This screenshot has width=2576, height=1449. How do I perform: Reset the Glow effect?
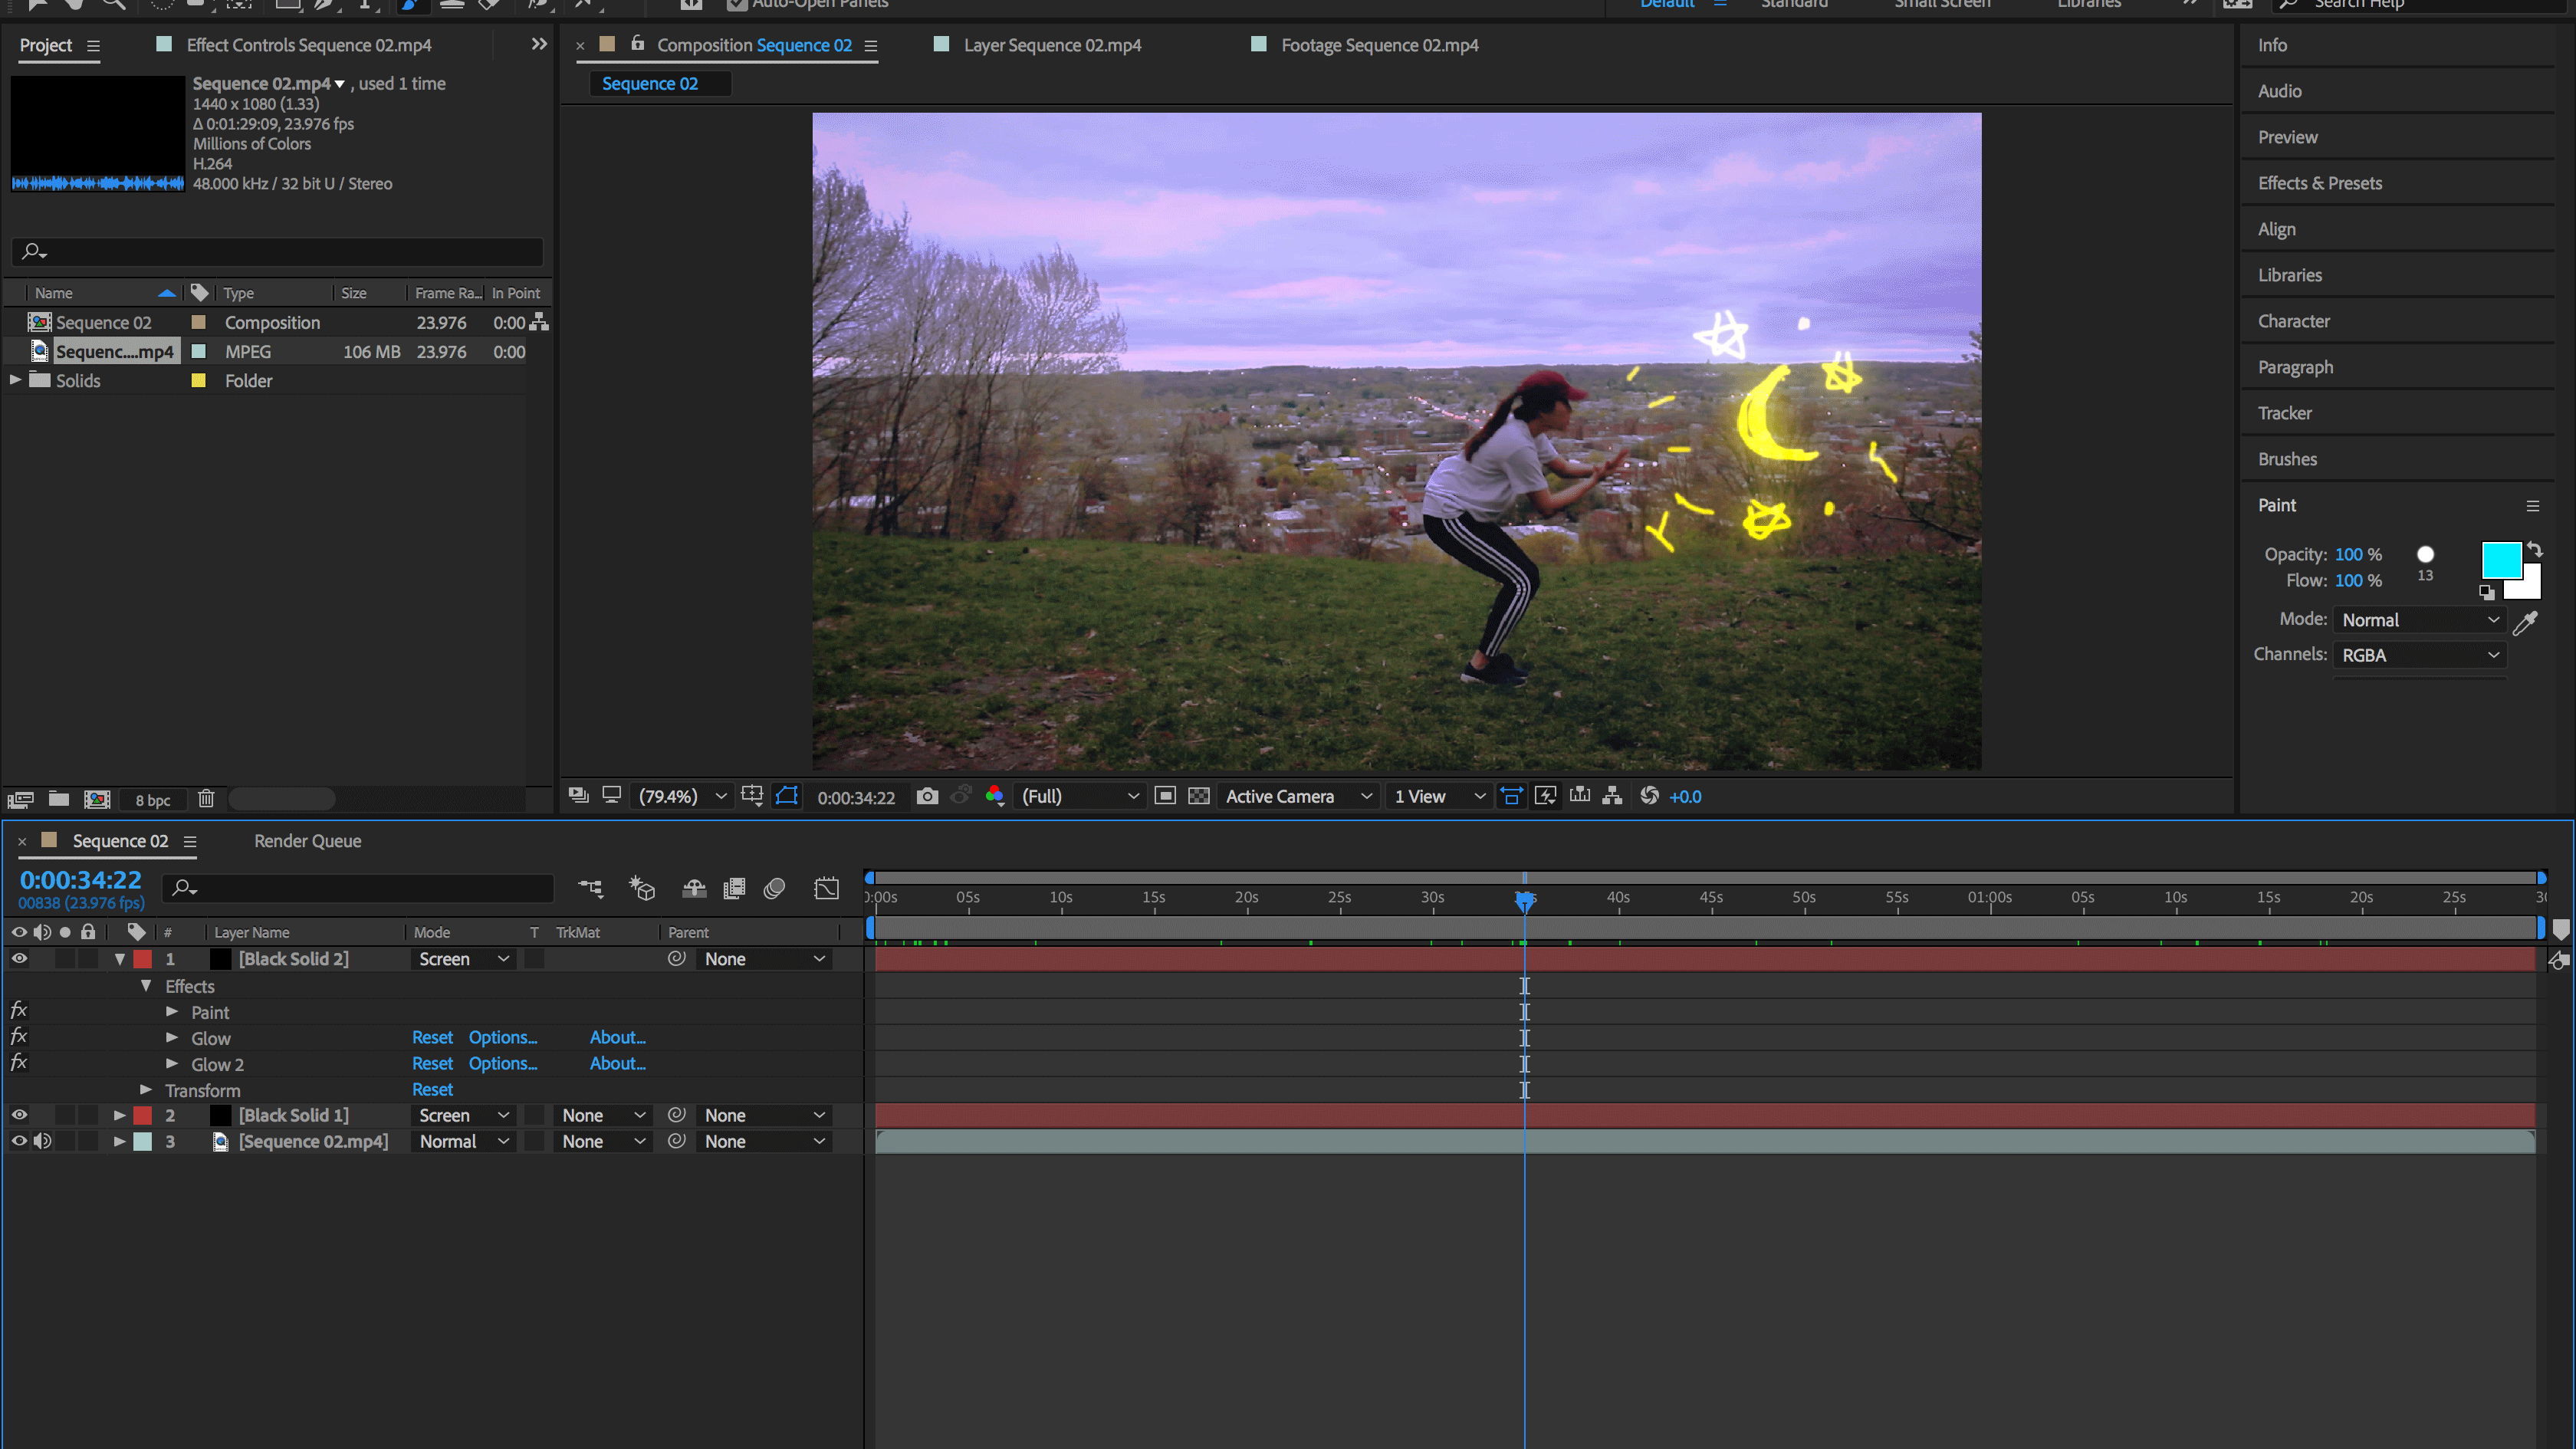tap(432, 1037)
